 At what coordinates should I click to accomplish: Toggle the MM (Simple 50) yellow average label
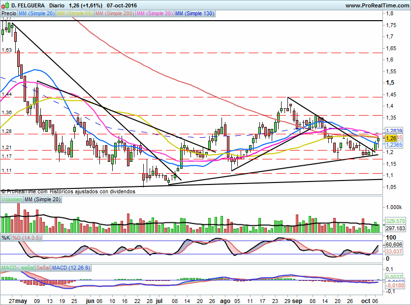[75, 14]
